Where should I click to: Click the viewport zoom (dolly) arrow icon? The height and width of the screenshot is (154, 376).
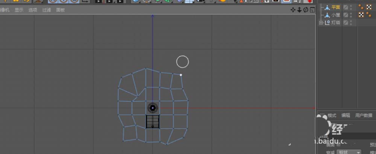(299, 10)
